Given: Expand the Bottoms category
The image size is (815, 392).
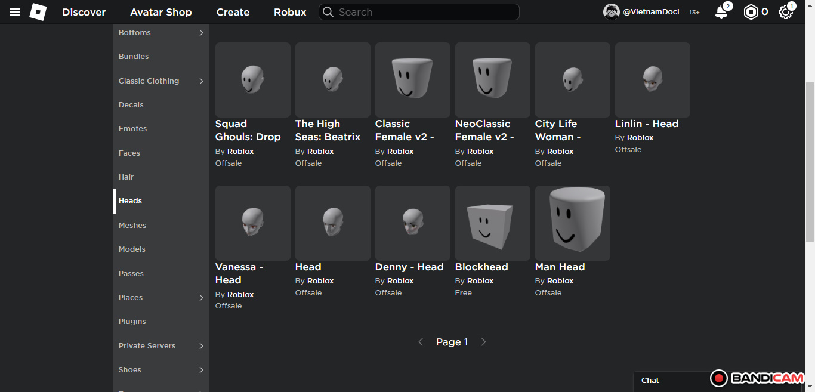Looking at the screenshot, I should [201, 33].
